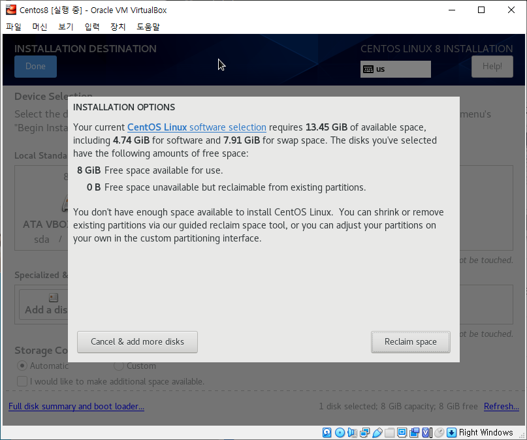Screen dimensions: 527x440
Task: Click the Refresh... link
Action: coord(502,407)
